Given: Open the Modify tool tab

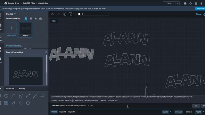Looking at the screenshot, I should (22, 88).
